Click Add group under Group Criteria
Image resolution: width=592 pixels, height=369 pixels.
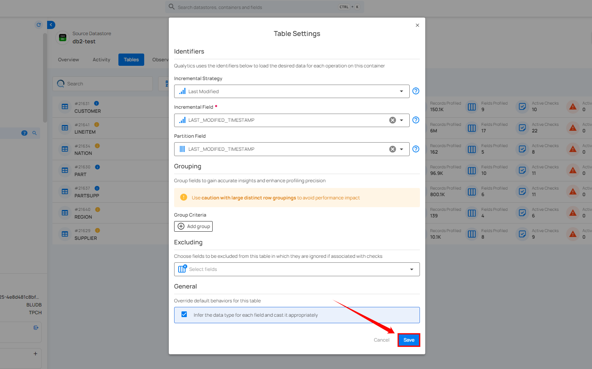pos(193,226)
